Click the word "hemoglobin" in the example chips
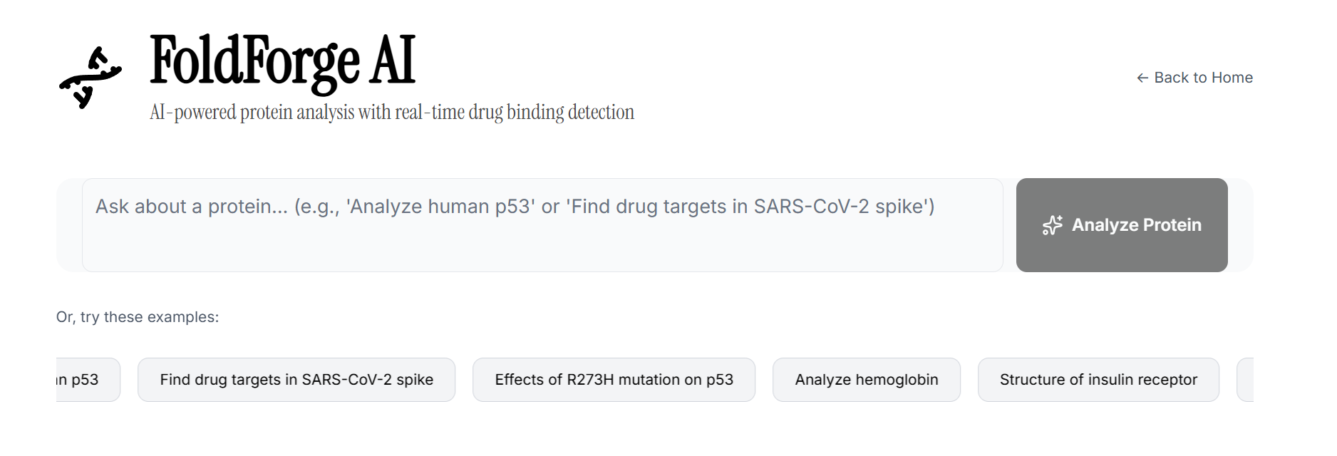The width and height of the screenshot is (1337, 456). tap(897, 380)
